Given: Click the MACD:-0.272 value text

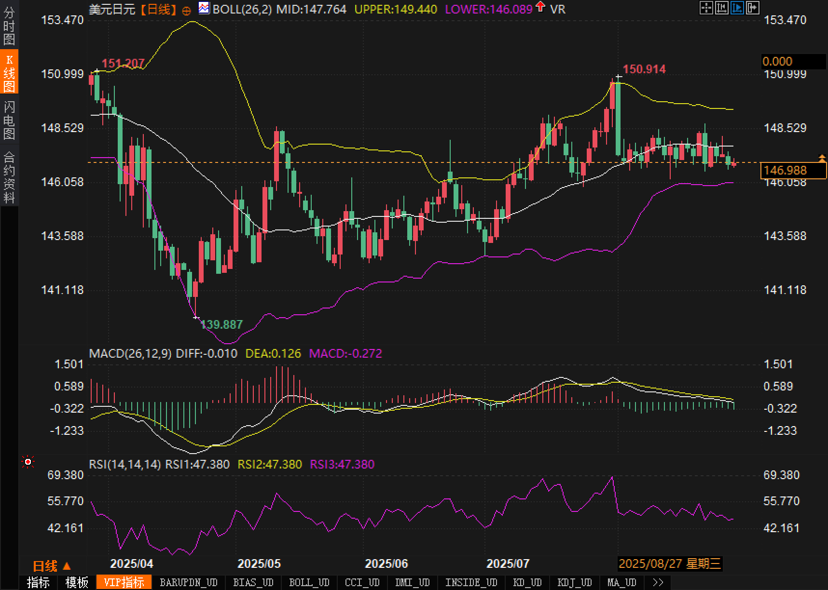Looking at the screenshot, I should tap(345, 353).
